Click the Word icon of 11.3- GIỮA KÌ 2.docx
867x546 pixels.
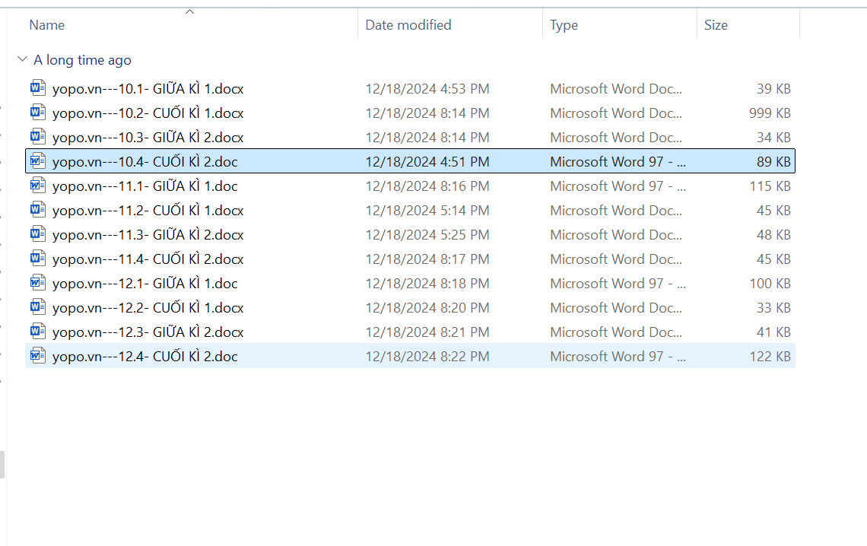[38, 234]
